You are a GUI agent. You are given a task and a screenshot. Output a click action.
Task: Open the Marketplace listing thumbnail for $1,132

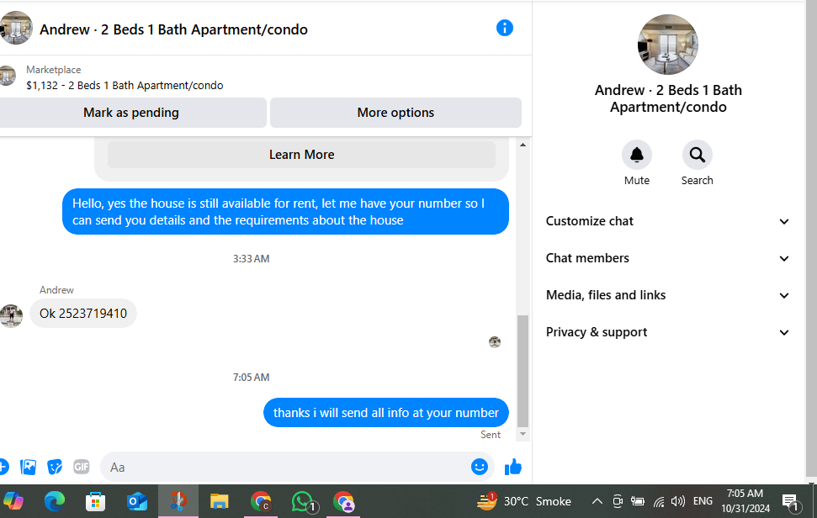(x=8, y=76)
